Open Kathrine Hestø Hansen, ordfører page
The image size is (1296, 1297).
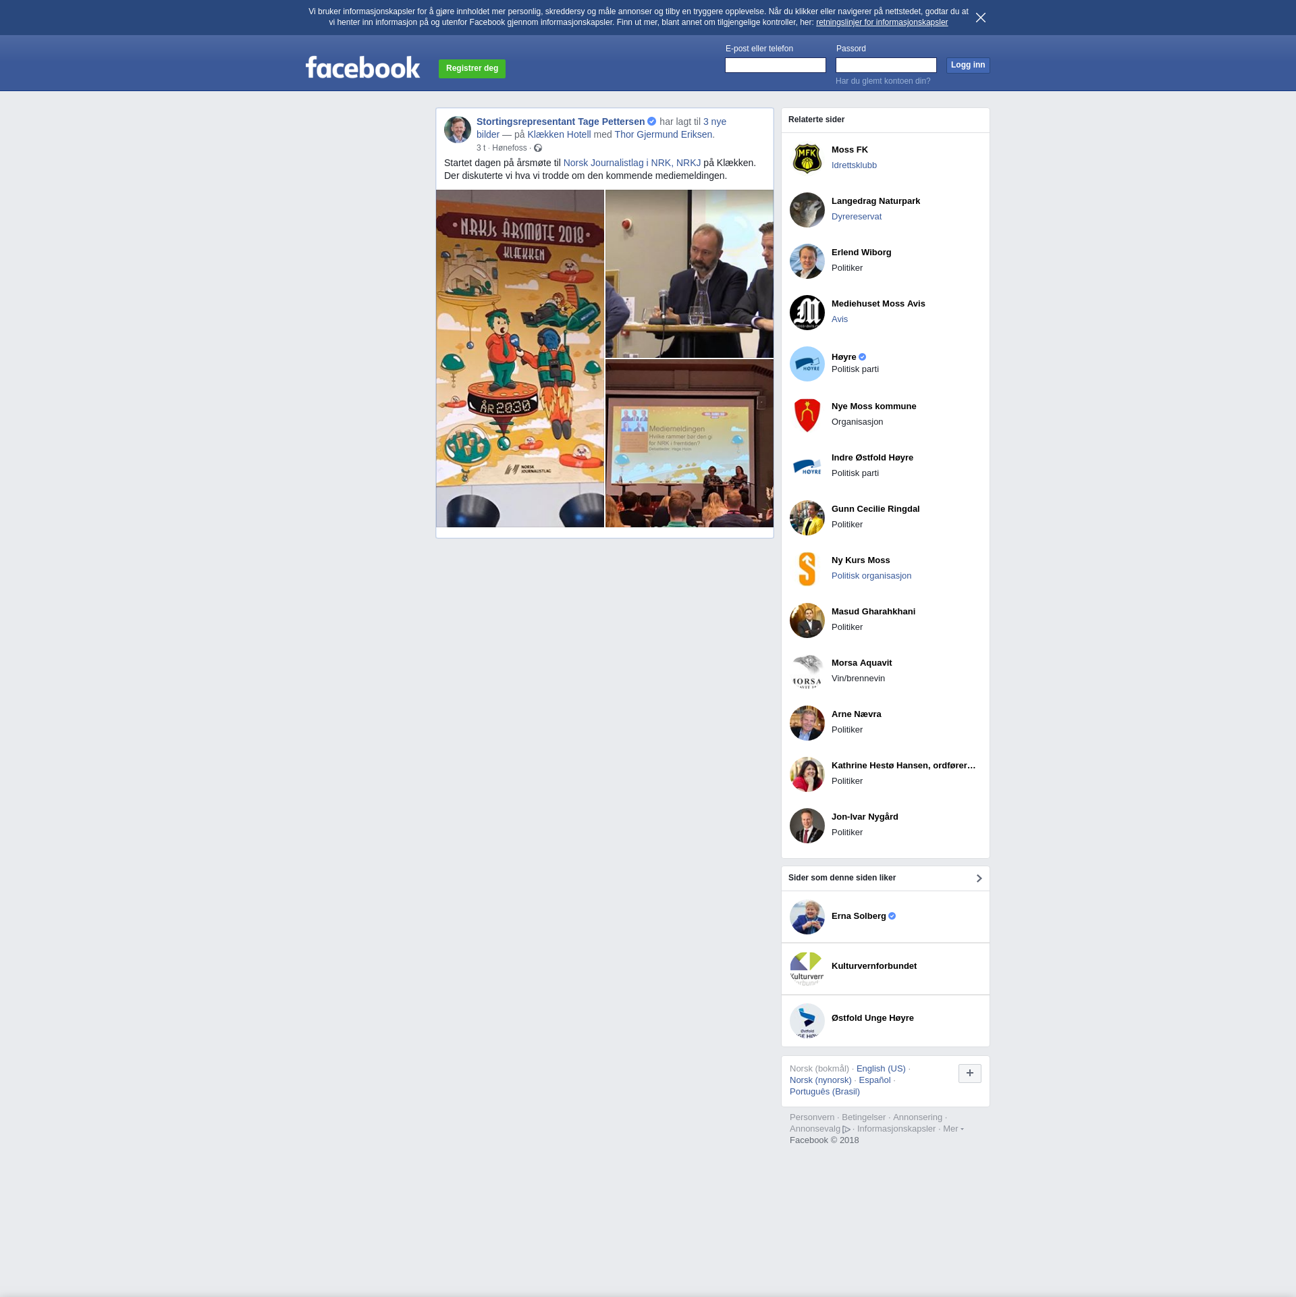click(x=903, y=766)
